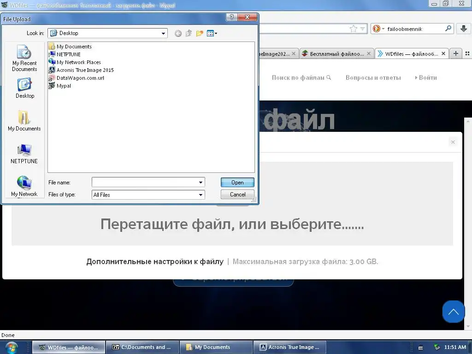Click the 11:51 AM clock
This screenshot has height=354, width=472.
(x=455, y=347)
